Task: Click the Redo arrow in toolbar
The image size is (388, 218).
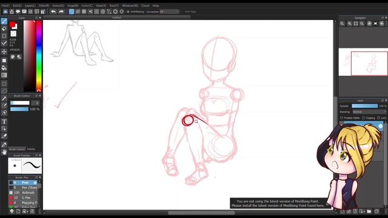Action: (x=61, y=12)
